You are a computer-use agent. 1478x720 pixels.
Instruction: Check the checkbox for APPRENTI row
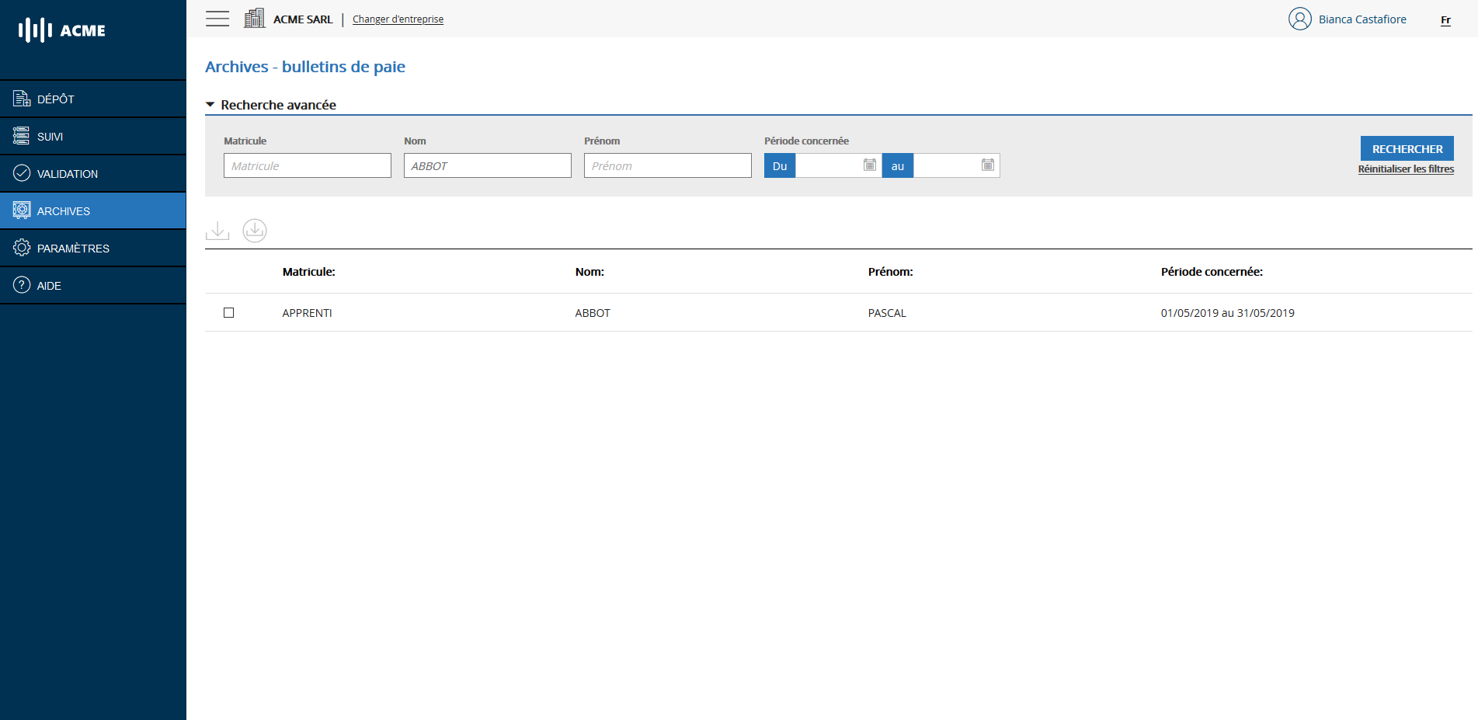[x=228, y=313]
